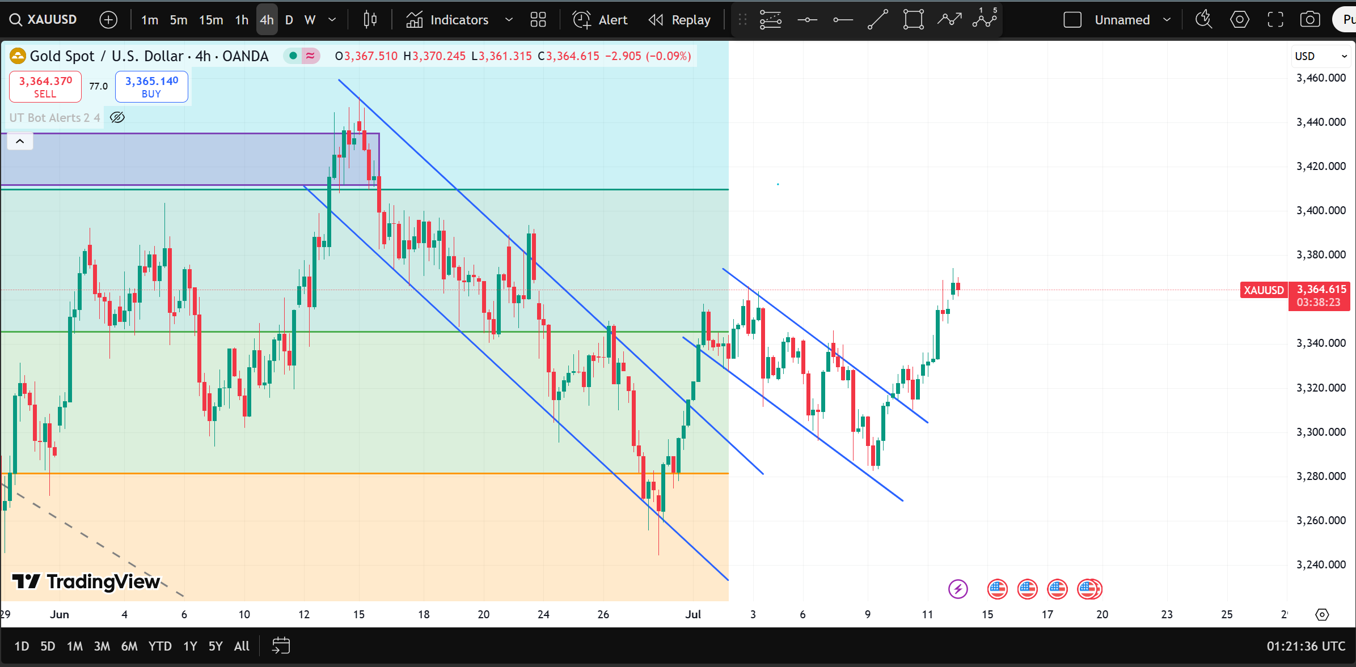Click the SELL 3,364.370 button
Screen dimensions: 1356x667
click(x=45, y=87)
